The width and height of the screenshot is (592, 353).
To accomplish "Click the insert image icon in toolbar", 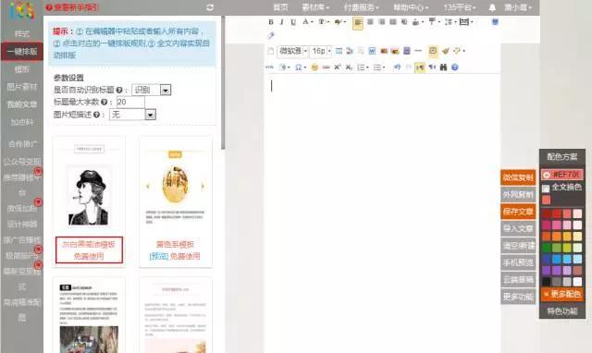I will click(x=384, y=51).
